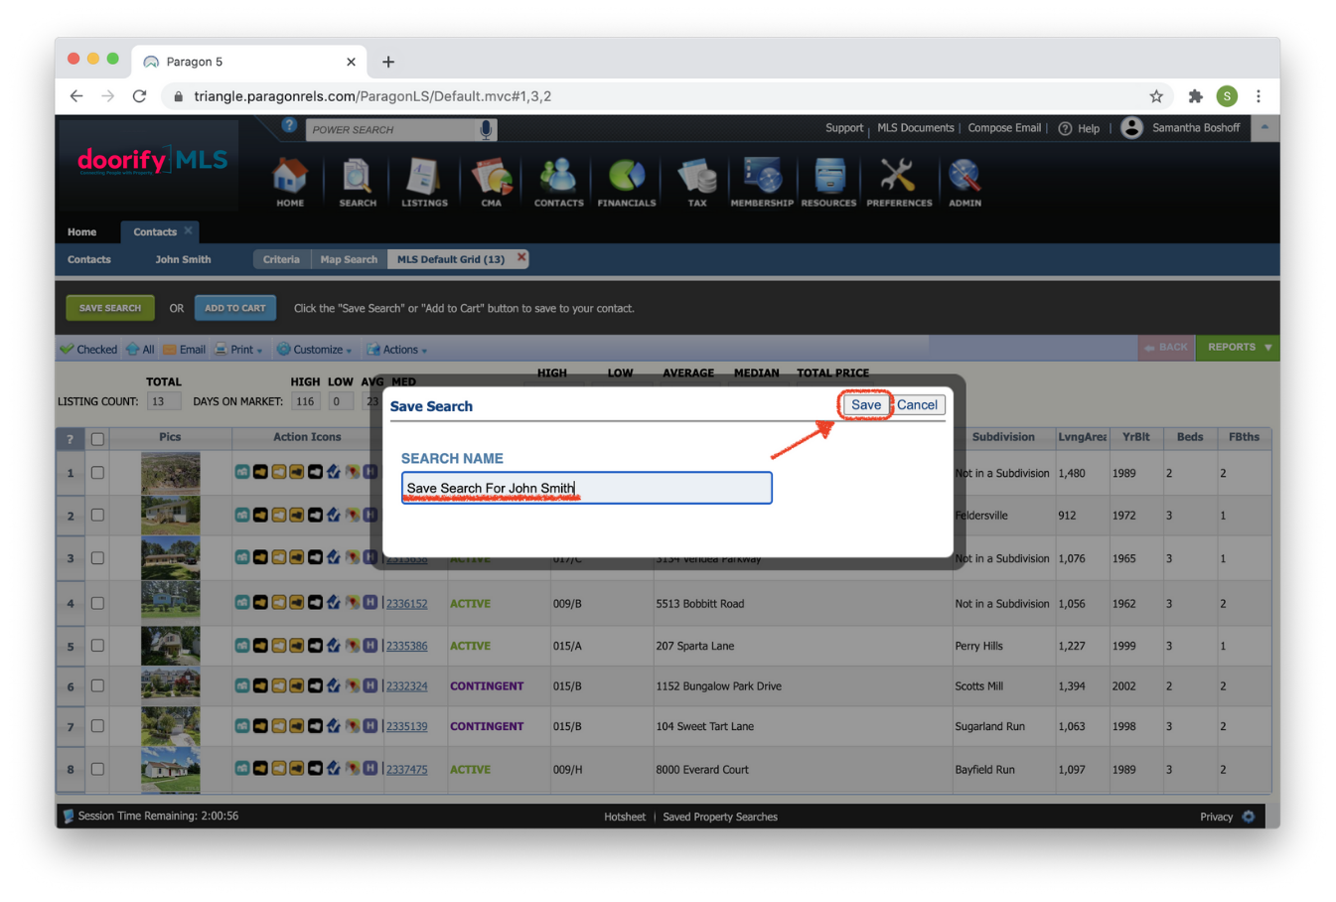Open the Saved Property Searches link
This screenshot has height=902, width=1336.
[x=720, y=817]
